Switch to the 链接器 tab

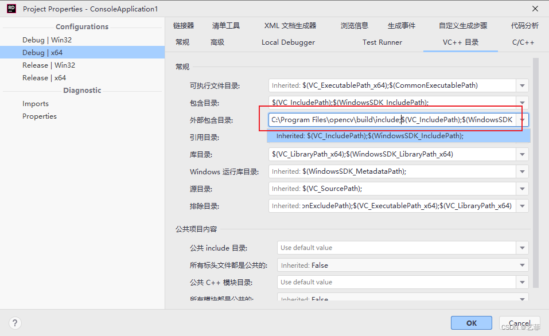pos(184,26)
